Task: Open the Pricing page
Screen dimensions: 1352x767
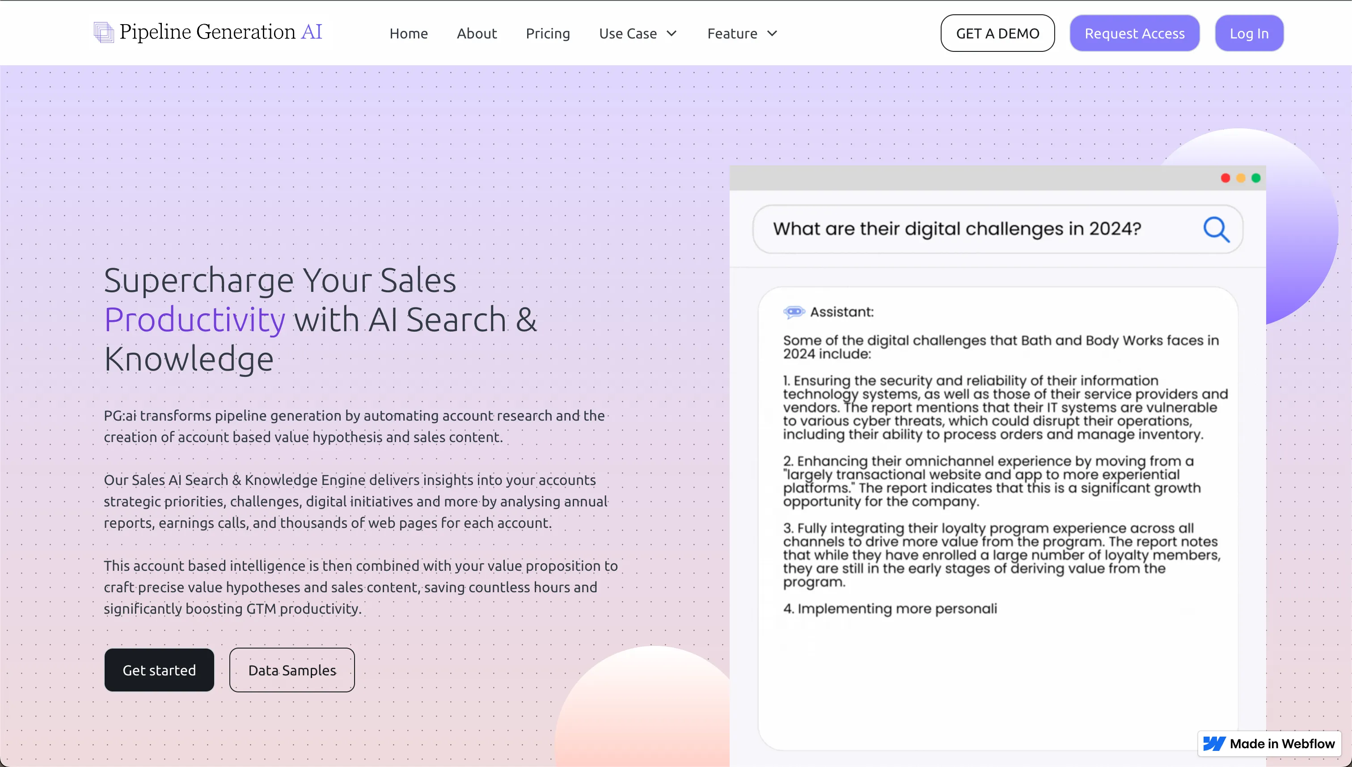Action: 547,33
